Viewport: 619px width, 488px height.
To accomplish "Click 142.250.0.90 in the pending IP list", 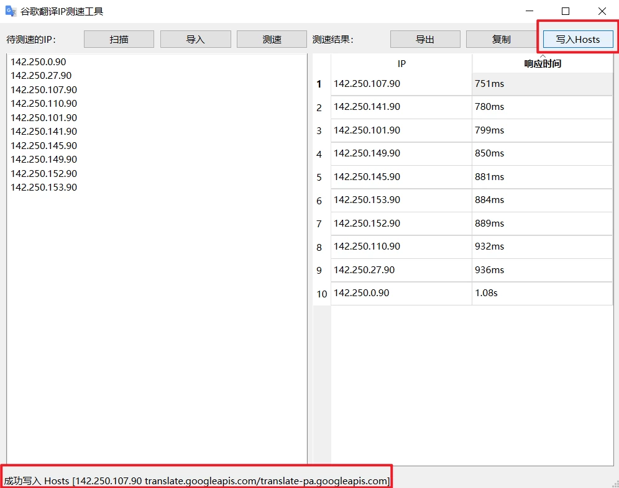I will click(39, 62).
